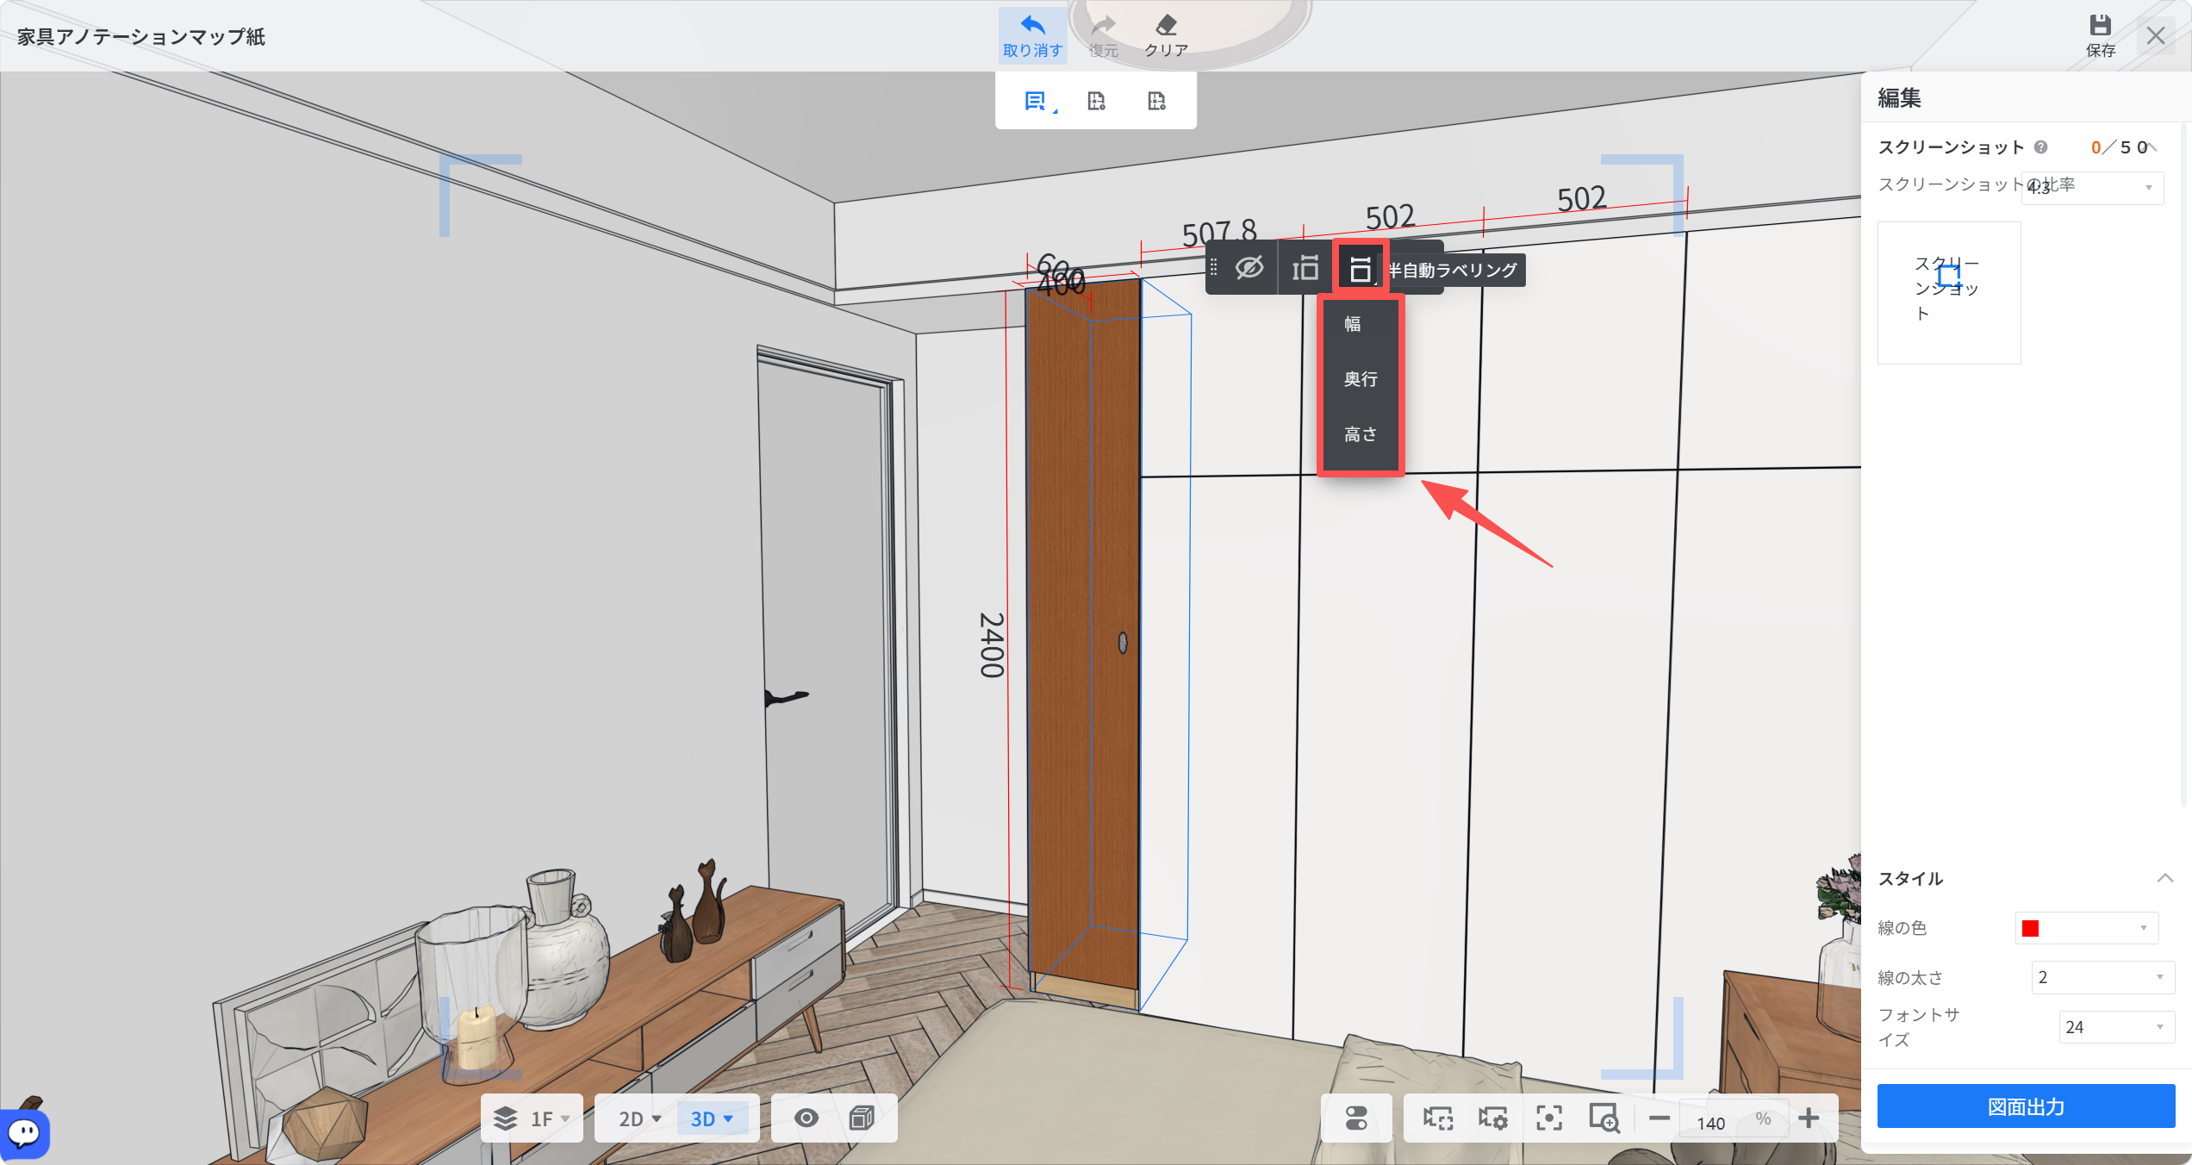The height and width of the screenshot is (1165, 2192).
Task: Choose 高さ from the labeling menu
Action: coord(1361,434)
